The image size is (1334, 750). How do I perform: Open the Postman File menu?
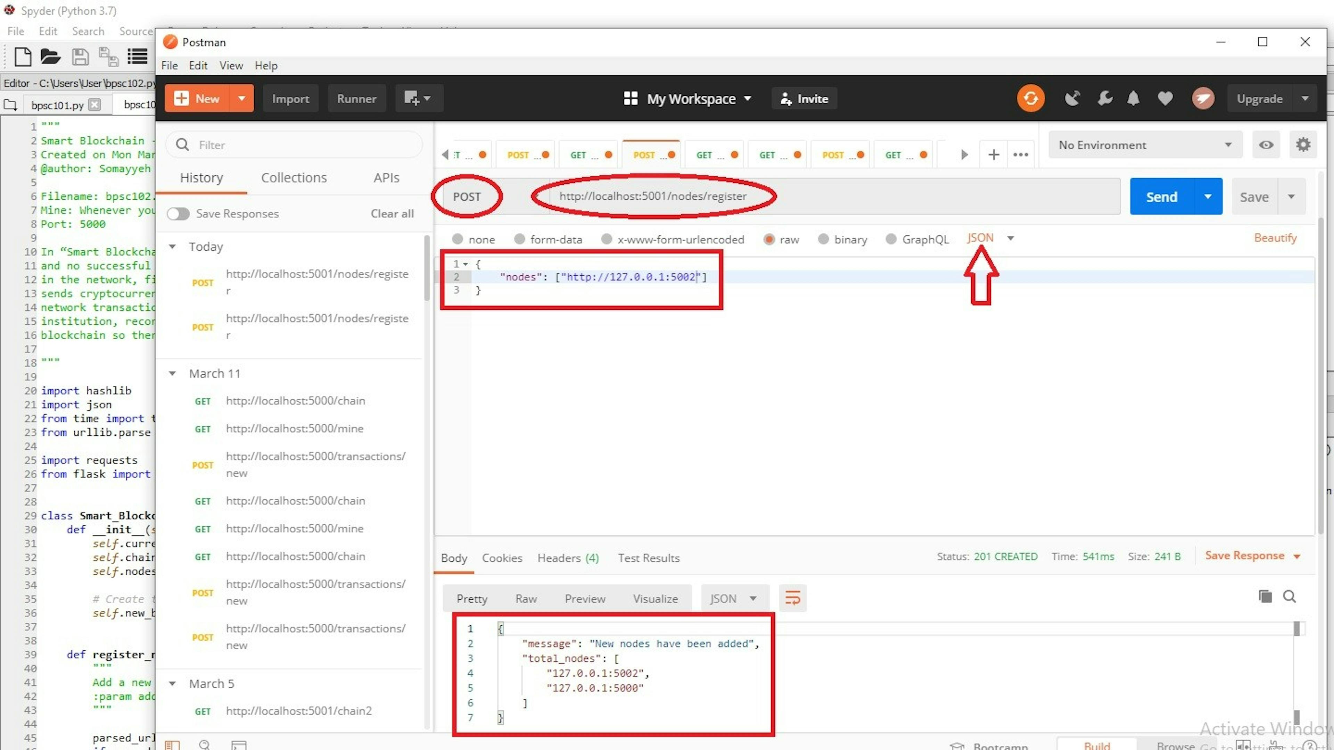tap(169, 65)
